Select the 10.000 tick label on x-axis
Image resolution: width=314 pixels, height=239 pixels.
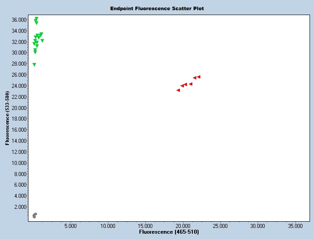pos(108,226)
